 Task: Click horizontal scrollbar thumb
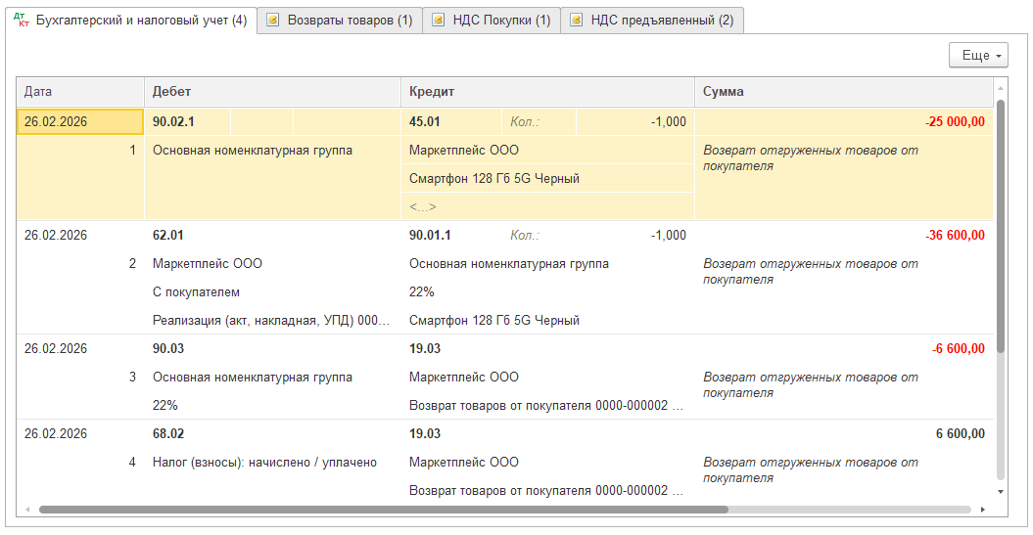pyautogui.click(x=384, y=510)
